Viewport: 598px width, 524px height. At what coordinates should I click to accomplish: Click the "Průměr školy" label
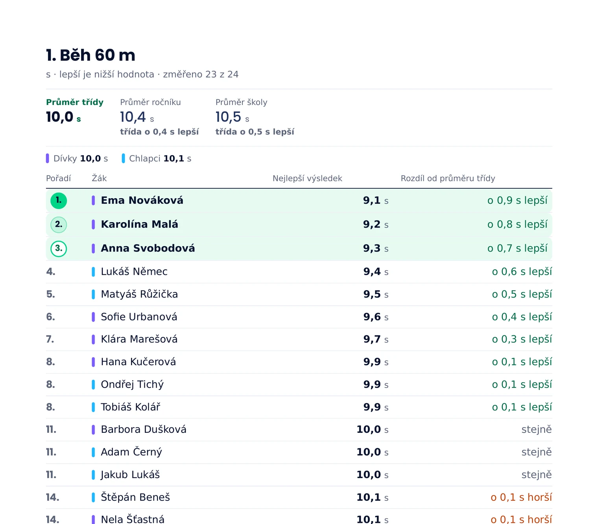[x=241, y=102]
